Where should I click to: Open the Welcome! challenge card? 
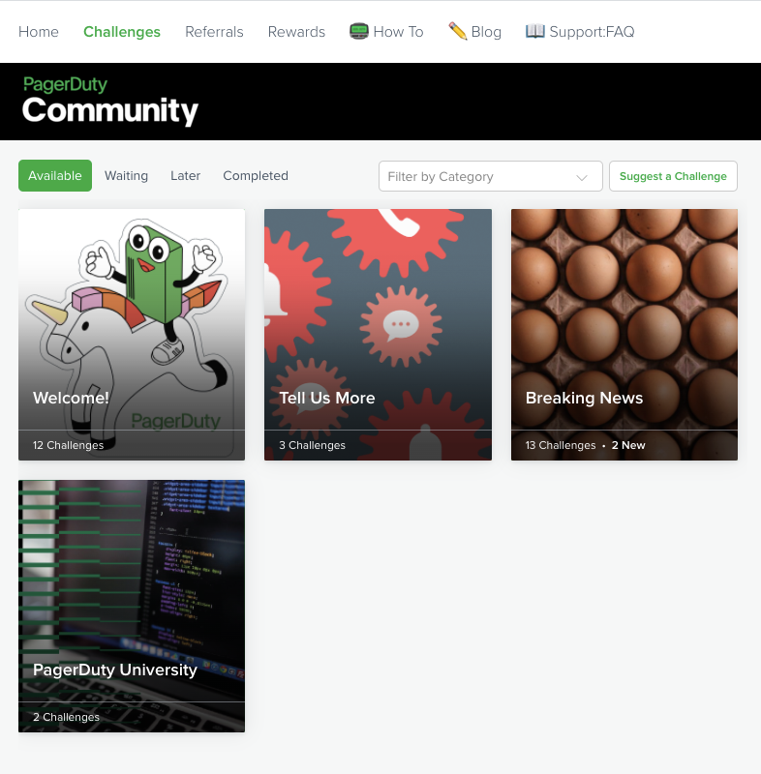132,334
